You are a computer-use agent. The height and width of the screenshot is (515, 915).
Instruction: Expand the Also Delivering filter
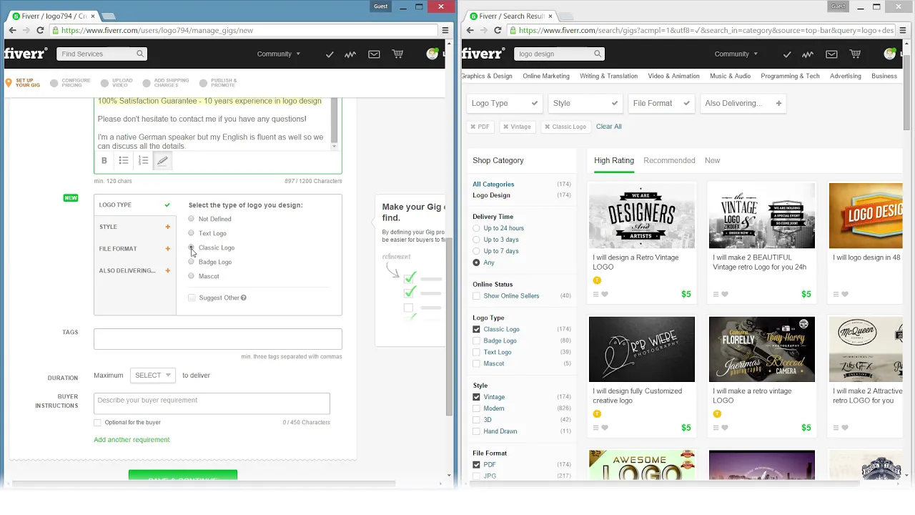pos(743,103)
